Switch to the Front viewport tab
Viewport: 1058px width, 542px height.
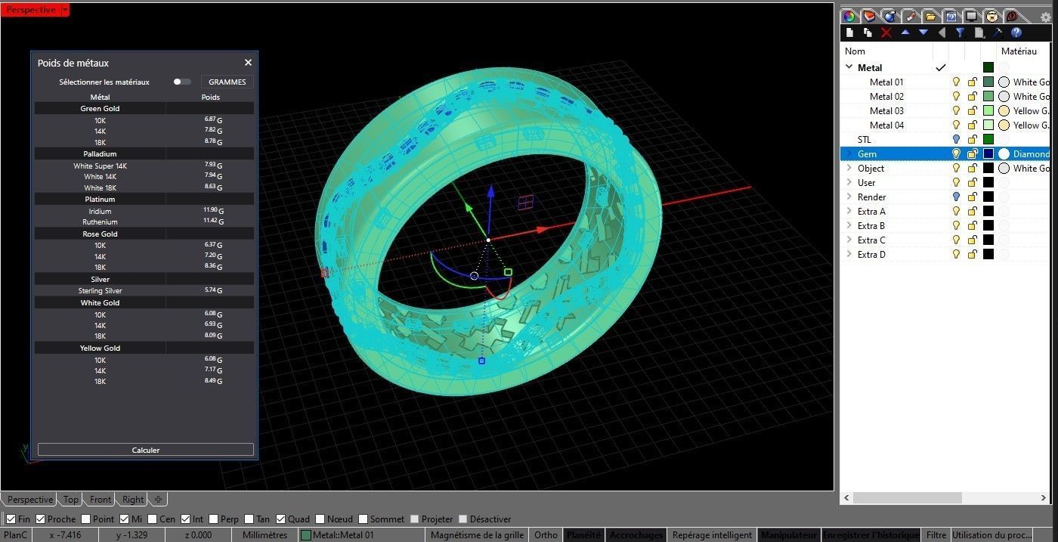[101, 499]
